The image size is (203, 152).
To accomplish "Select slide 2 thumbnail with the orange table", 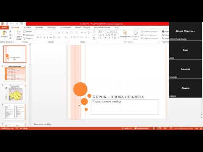I will [x=15, y=73].
